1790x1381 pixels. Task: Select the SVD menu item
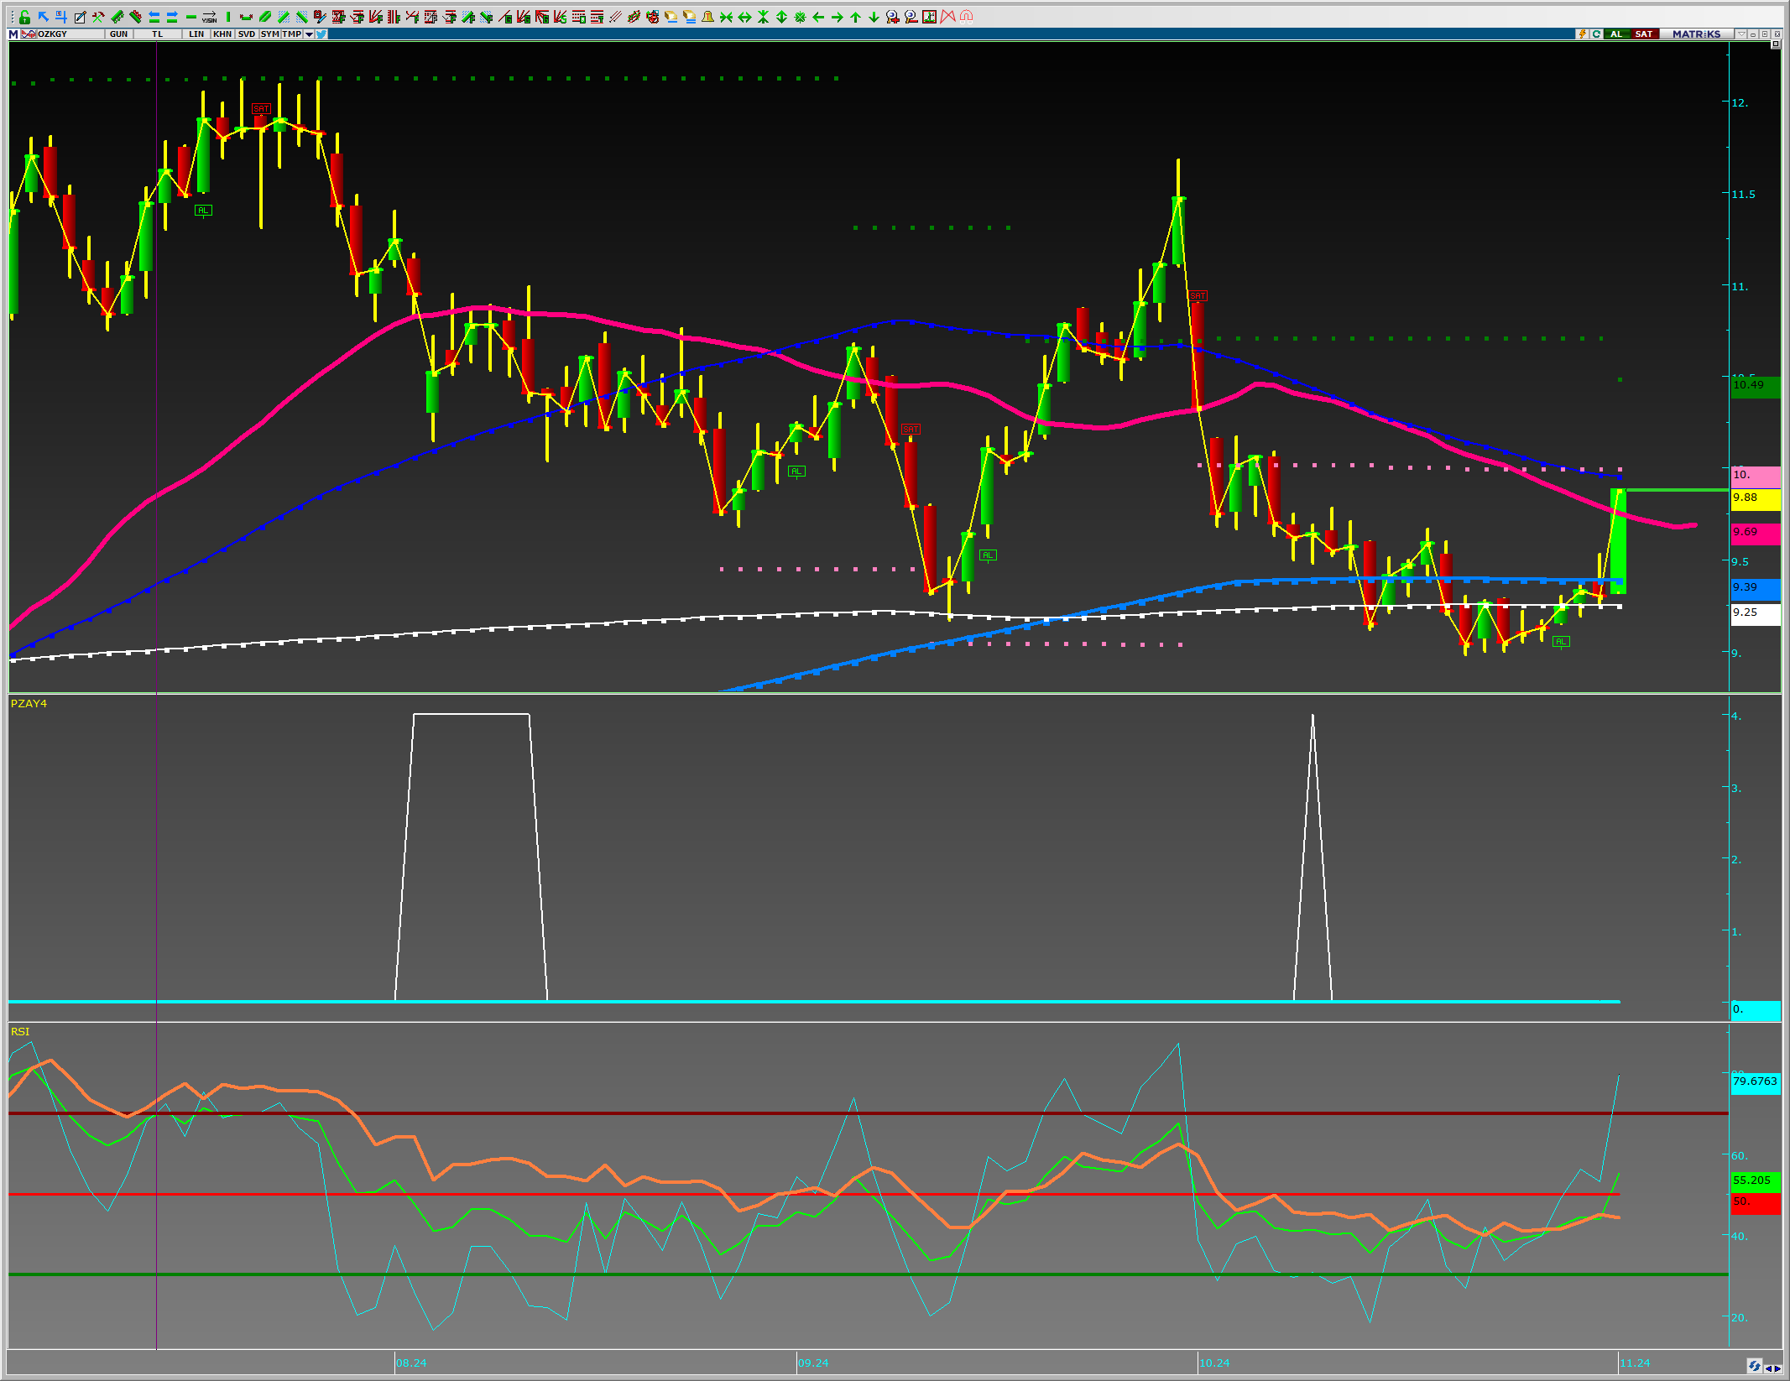247,34
